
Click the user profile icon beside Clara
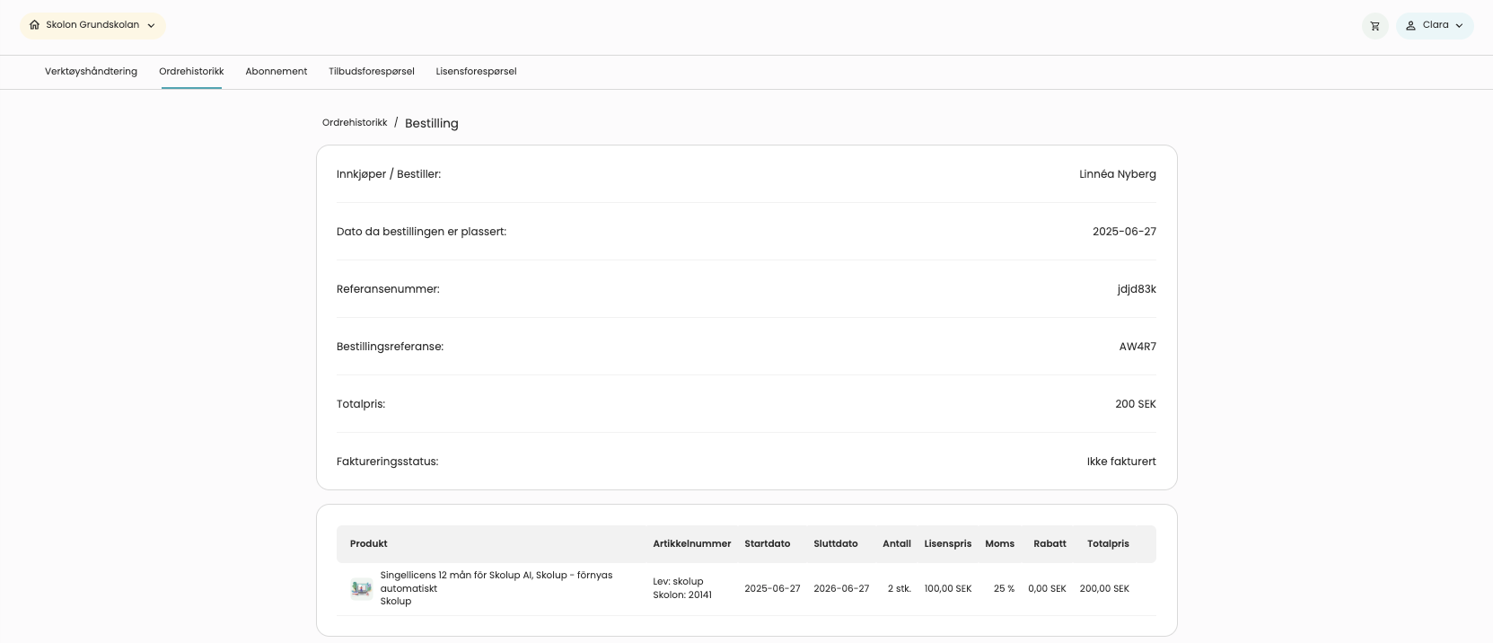pyautogui.click(x=1410, y=25)
